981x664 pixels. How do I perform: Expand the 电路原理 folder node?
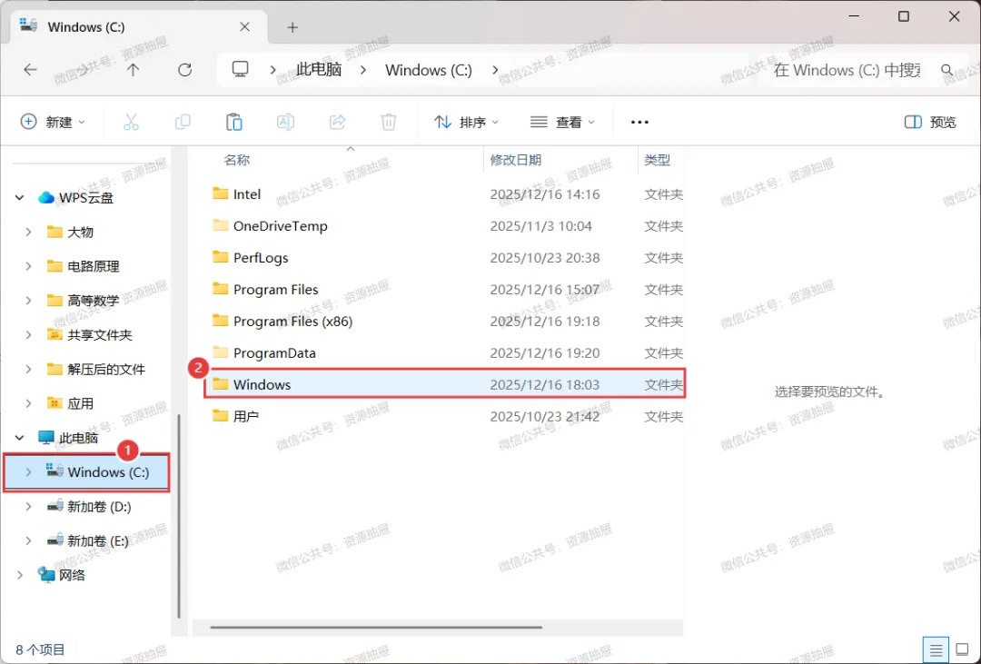28,267
